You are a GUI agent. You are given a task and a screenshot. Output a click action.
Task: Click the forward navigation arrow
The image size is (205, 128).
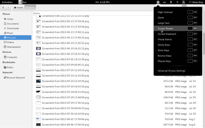coord(8,8)
